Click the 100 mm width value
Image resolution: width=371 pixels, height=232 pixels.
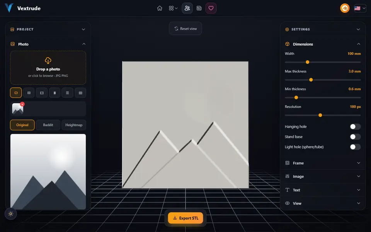[354, 53]
